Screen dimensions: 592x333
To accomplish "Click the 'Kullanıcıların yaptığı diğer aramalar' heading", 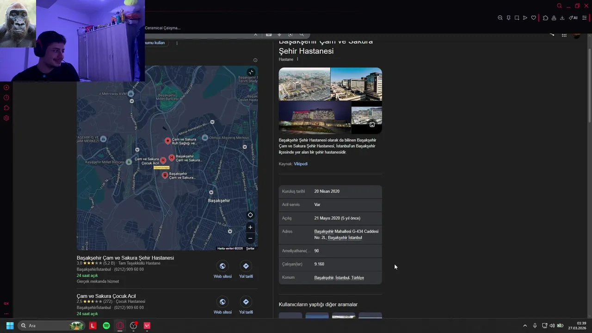I will pyautogui.click(x=318, y=304).
